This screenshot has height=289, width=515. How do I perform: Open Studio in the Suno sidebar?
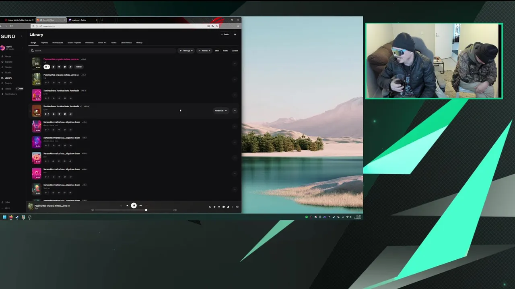click(6, 73)
